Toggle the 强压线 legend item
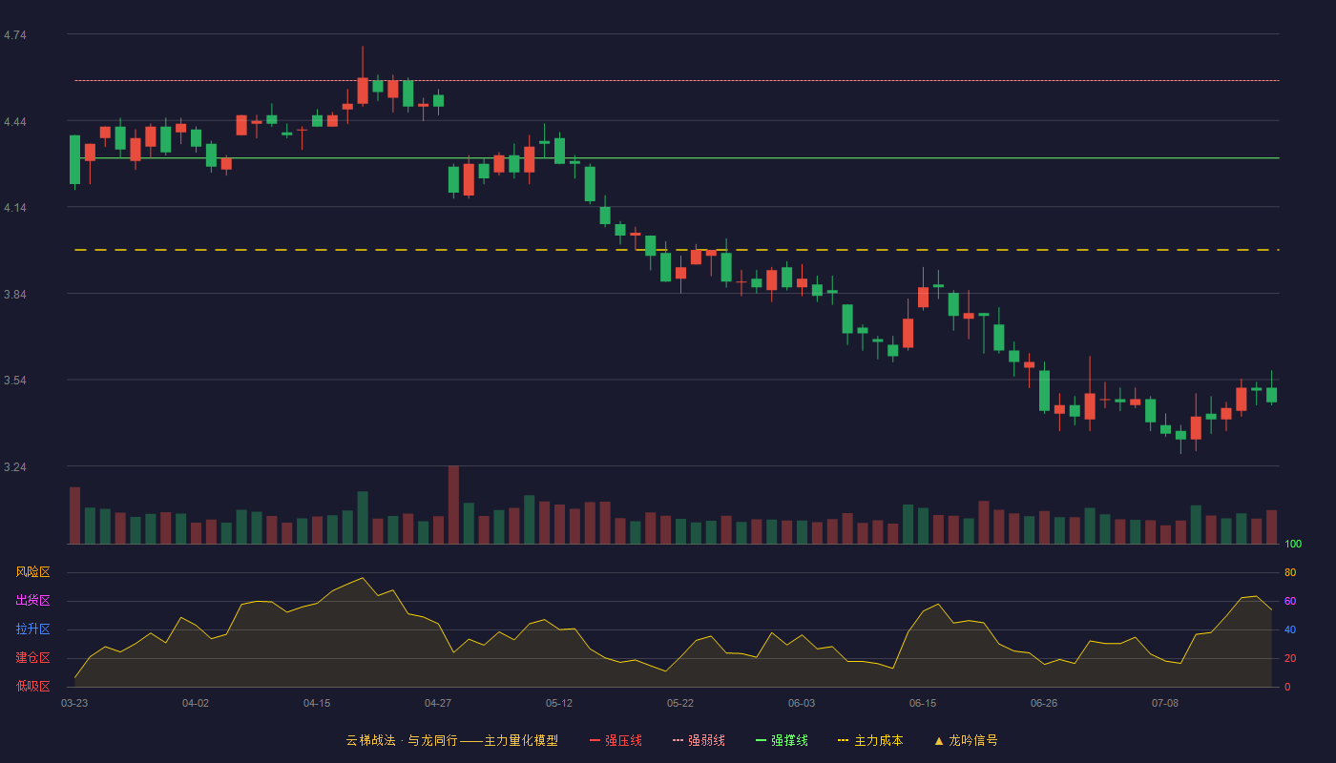 616,740
